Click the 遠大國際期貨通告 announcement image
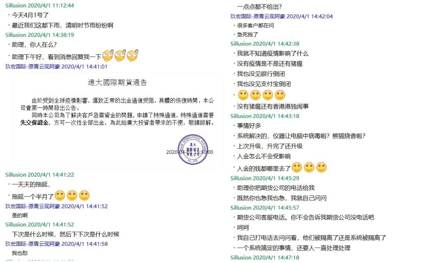 [117, 120]
